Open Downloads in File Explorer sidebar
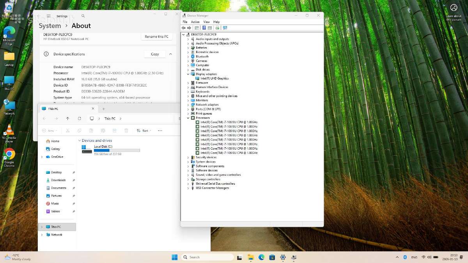The image size is (468, 263). [x=58, y=180]
